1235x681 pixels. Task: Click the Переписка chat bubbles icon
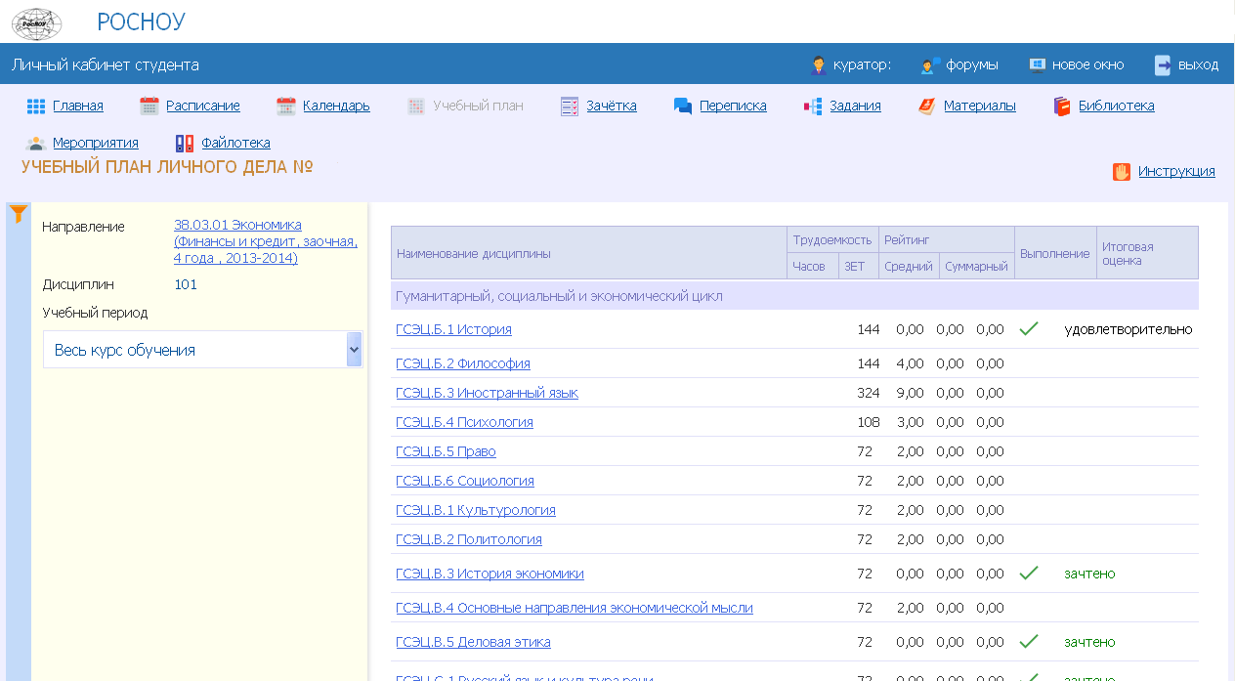683,106
